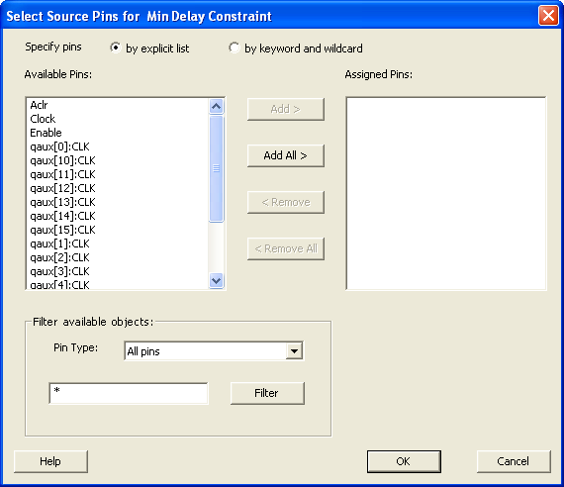
Task: Click Add All > button
Action: pyautogui.click(x=286, y=155)
